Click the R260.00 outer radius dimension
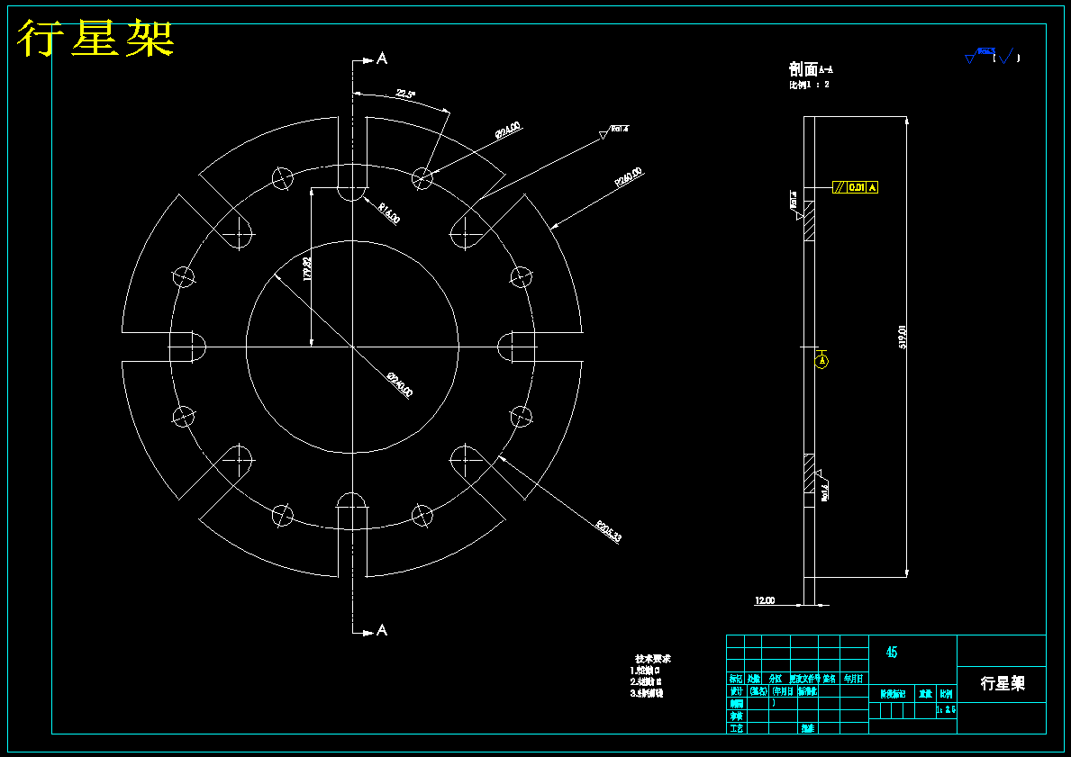Screen dimensions: 1071x757 [629, 176]
